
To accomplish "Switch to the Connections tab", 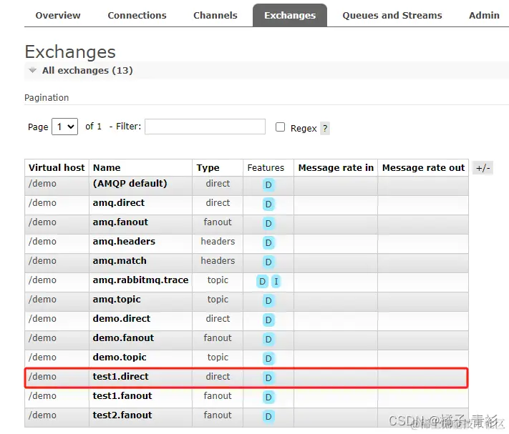I will click(x=137, y=15).
